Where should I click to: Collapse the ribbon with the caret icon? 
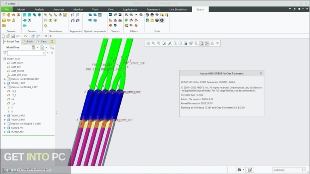click(x=290, y=9)
